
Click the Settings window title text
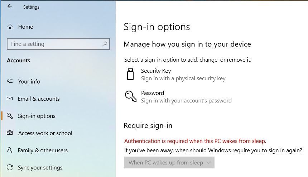pos(31,7)
